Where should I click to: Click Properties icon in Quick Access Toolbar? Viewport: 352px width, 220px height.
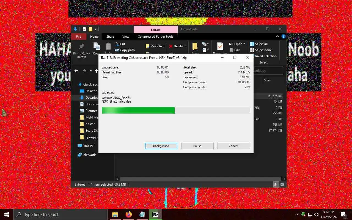point(84,29)
